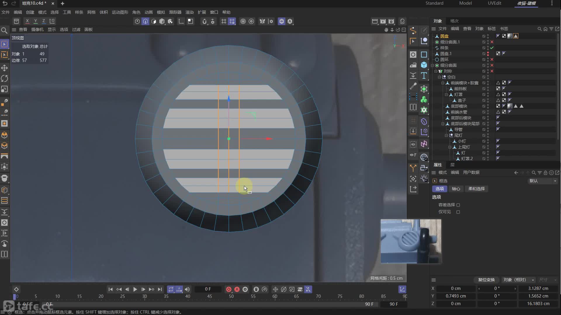The width and height of the screenshot is (561, 315).
Task: Click the current frame field 0 F
Action: click(x=208, y=289)
